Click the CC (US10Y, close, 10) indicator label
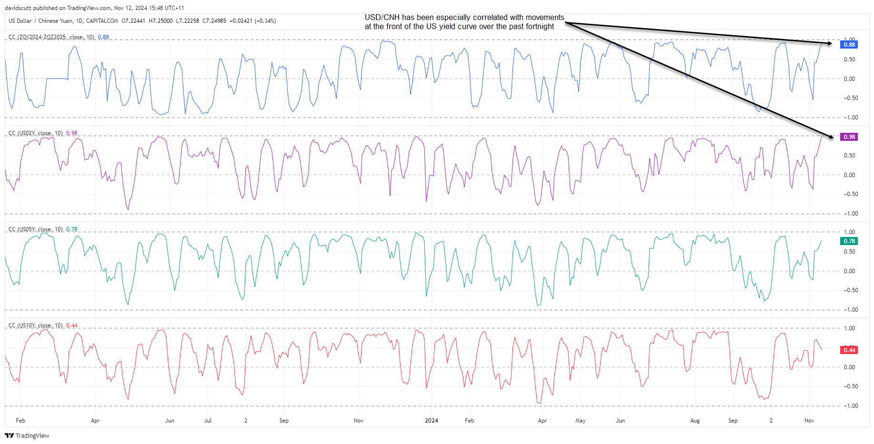The image size is (874, 444). (36, 326)
